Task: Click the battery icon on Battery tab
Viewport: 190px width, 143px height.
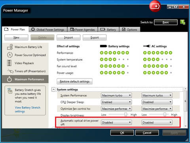Action: click(103, 29)
